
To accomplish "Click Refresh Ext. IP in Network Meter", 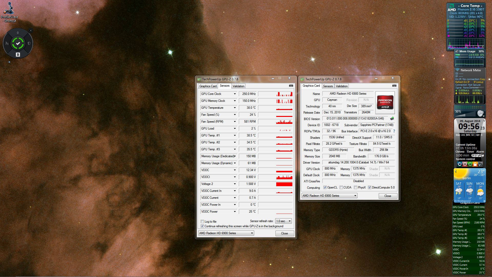I will [x=462, y=82].
